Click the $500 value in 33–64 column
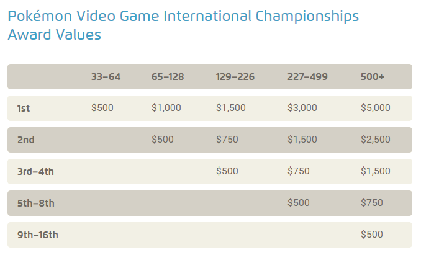Viewport: 421px width, 255px height. click(102, 108)
